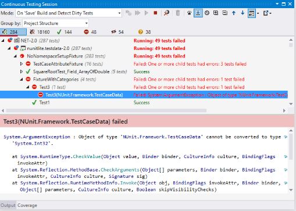Image resolution: width=296 pixels, height=211 pixels.
Task: Go to previous test with up arrow
Action: (234, 13)
